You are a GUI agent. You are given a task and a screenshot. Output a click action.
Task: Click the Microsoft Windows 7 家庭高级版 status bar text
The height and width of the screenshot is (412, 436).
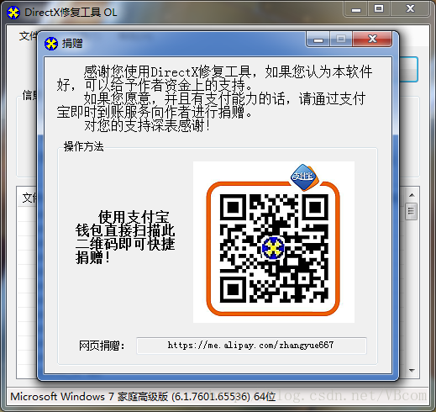tap(143, 397)
